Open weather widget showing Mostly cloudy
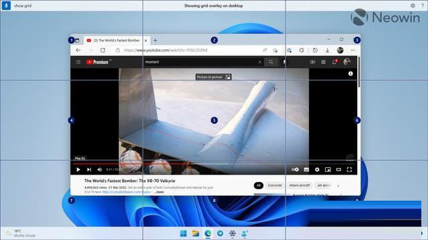 [21, 233]
